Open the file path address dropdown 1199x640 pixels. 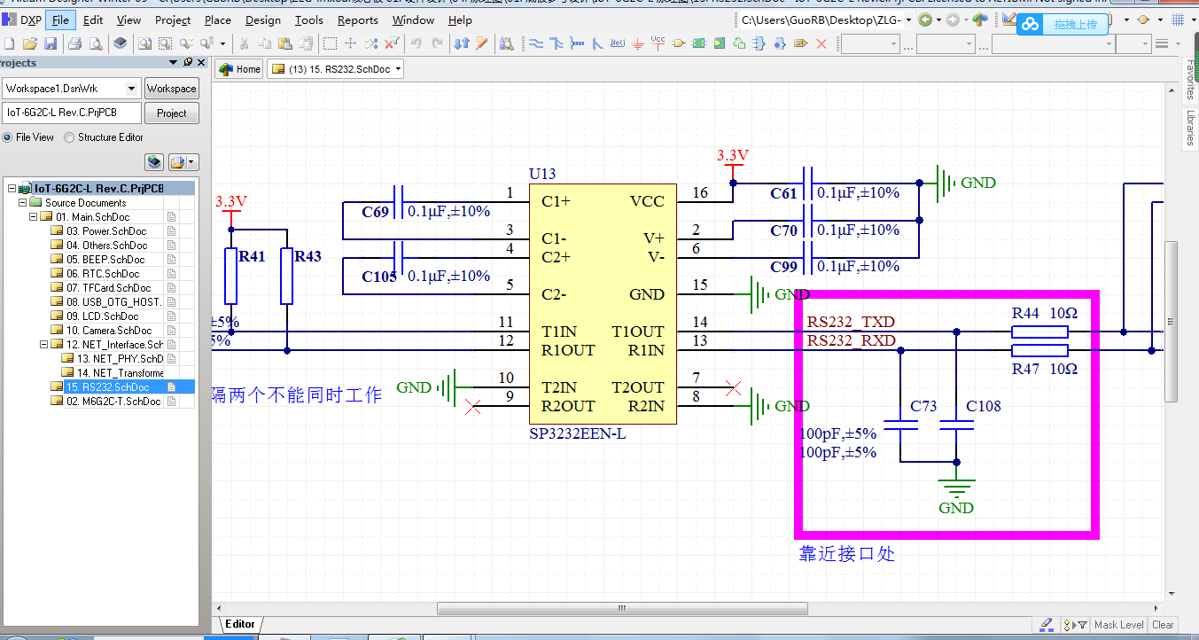pyautogui.click(x=908, y=20)
